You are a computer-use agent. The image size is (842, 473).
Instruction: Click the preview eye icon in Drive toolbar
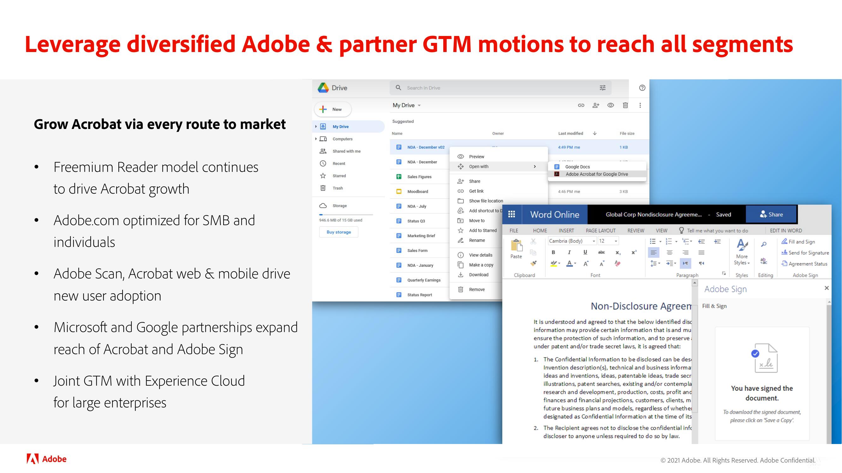click(610, 105)
